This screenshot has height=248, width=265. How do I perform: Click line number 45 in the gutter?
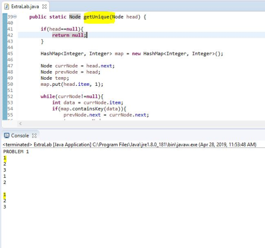10,54
